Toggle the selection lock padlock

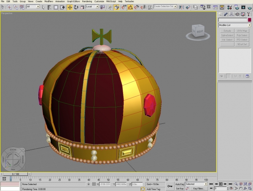coord(89,184)
